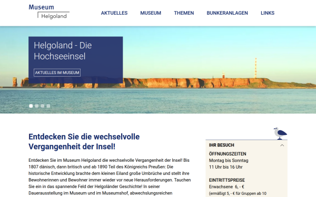This screenshot has width=316, height=197.
Task: Collapse the IHR BESUCH panel chevron
Action: tap(282, 145)
